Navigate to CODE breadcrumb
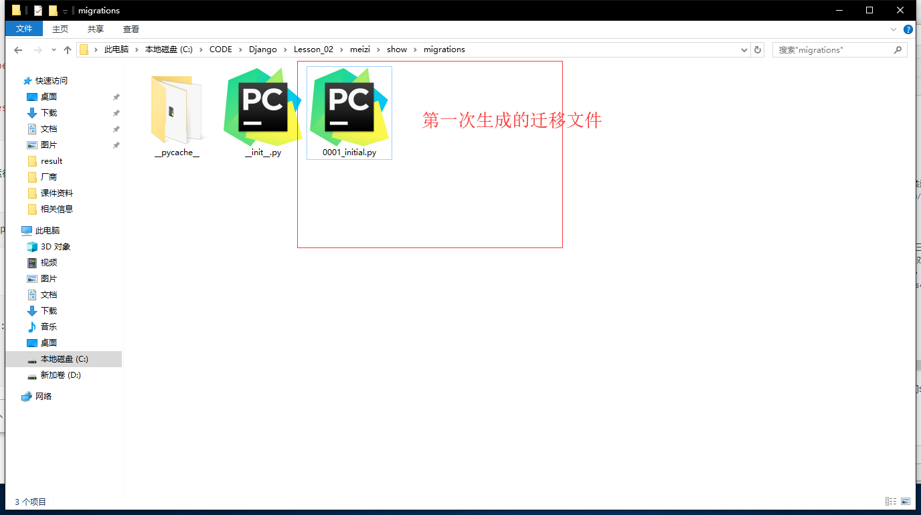This screenshot has height=515, width=921. pos(221,49)
